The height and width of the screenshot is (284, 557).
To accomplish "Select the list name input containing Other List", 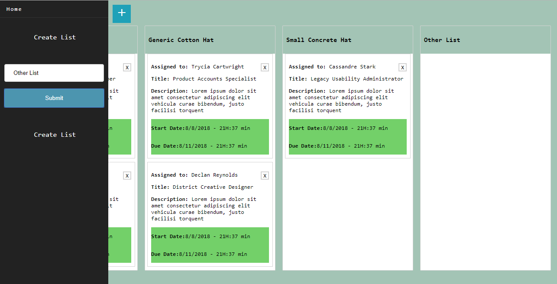I will (x=54, y=73).
